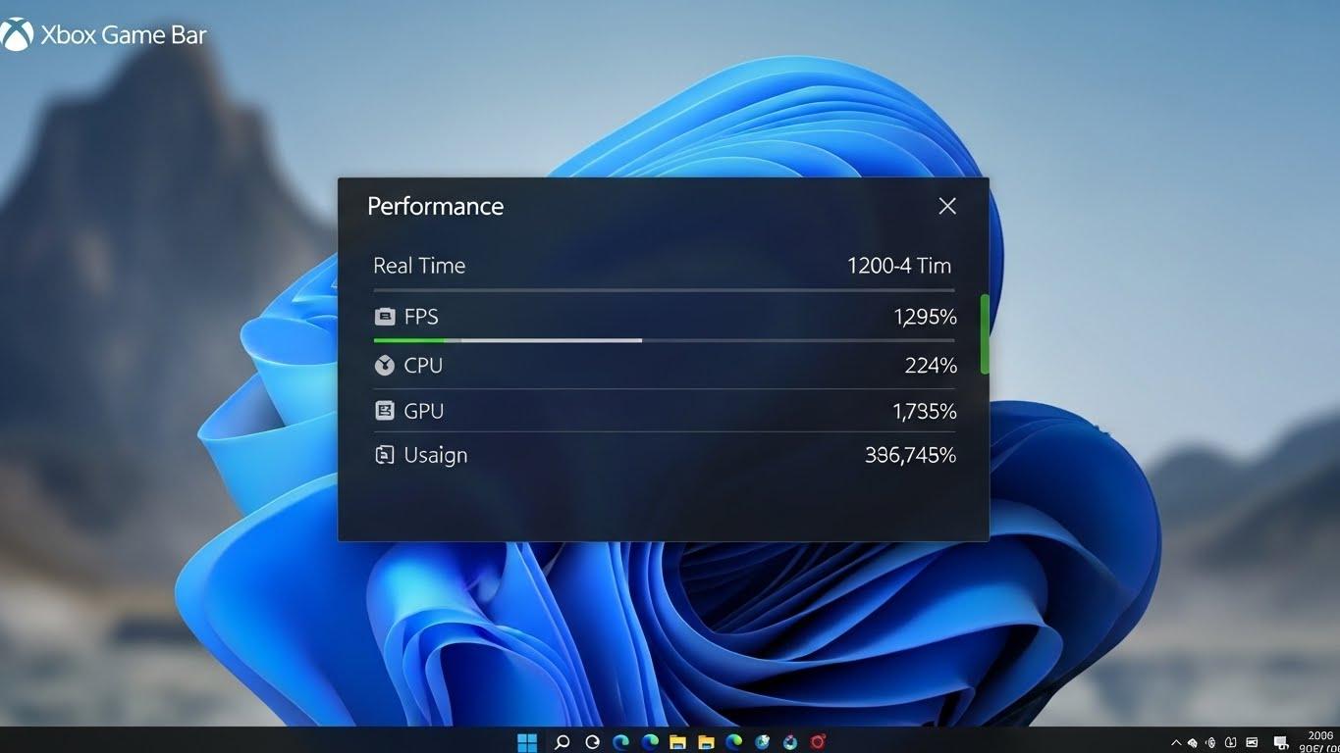Open the Start menu
The height and width of the screenshot is (753, 1340).
click(527, 742)
